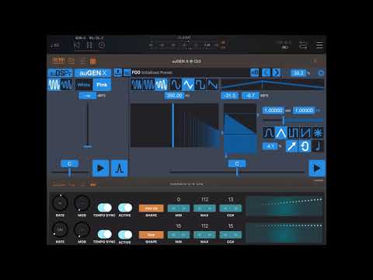Go to the next preset
The width and height of the screenshot is (373, 280).
(277, 72)
